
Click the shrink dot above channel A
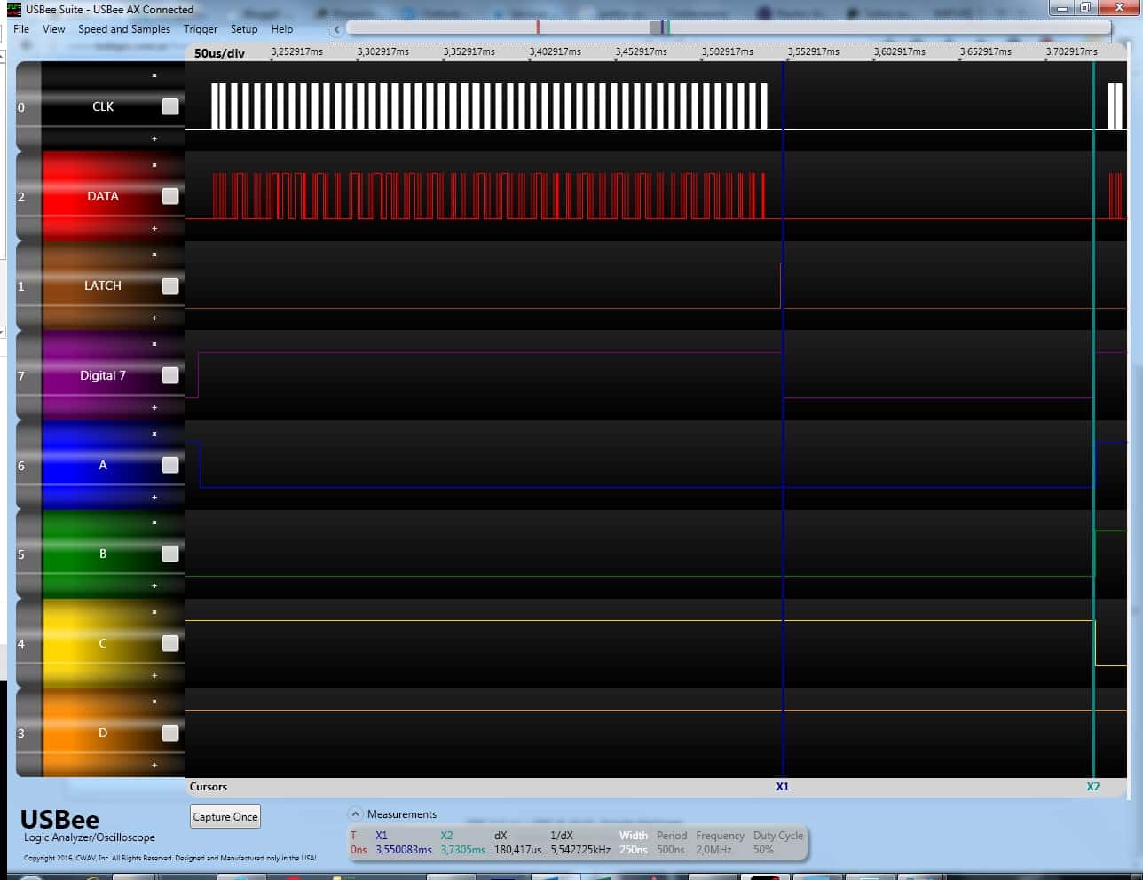(x=154, y=434)
